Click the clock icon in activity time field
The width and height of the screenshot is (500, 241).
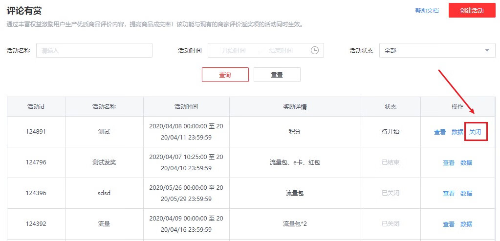pos(314,50)
